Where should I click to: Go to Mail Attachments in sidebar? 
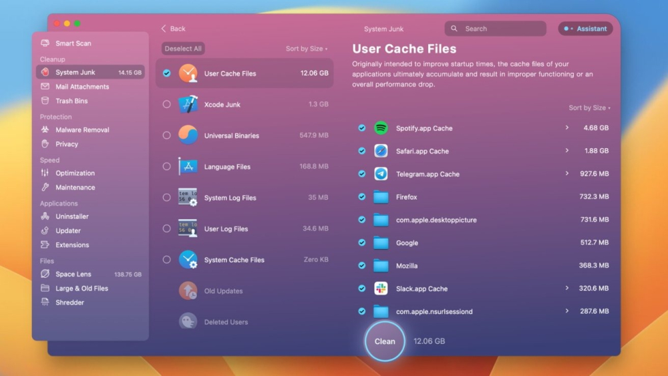(82, 87)
